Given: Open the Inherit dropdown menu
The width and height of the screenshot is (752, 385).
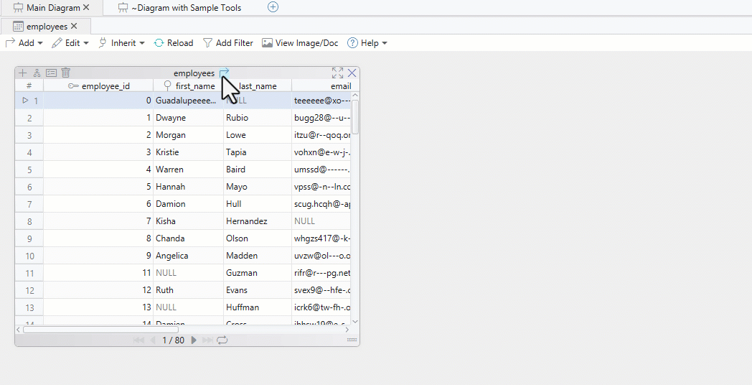Looking at the screenshot, I should point(122,42).
